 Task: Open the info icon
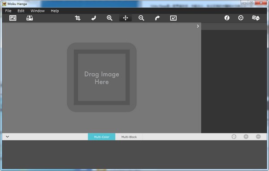pyautogui.click(x=227, y=18)
